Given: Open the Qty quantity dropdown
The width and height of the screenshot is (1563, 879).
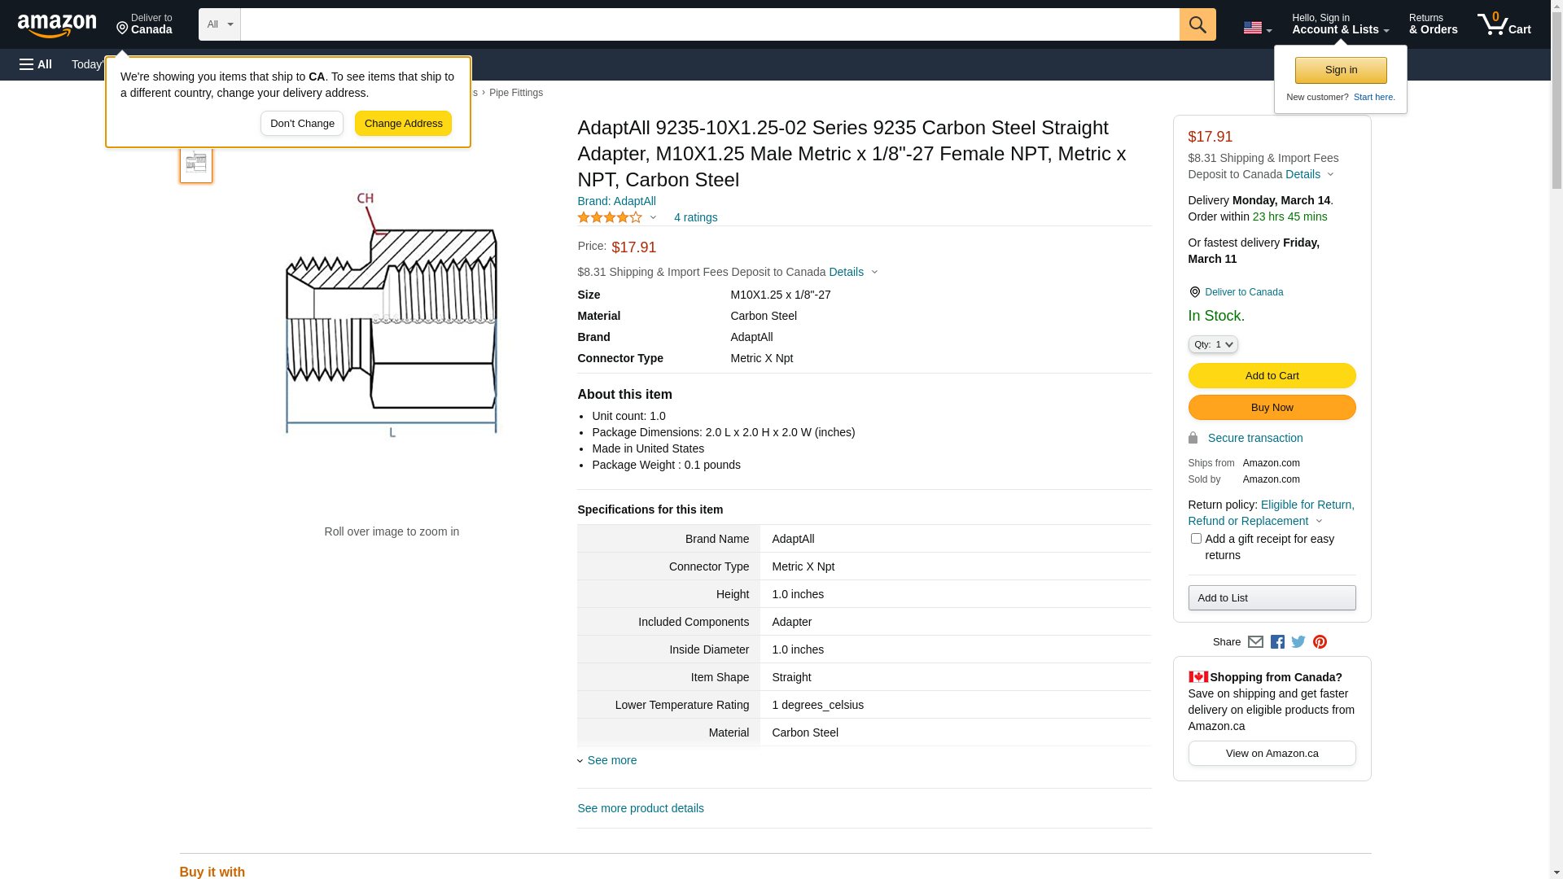Looking at the screenshot, I should (x=1213, y=345).
